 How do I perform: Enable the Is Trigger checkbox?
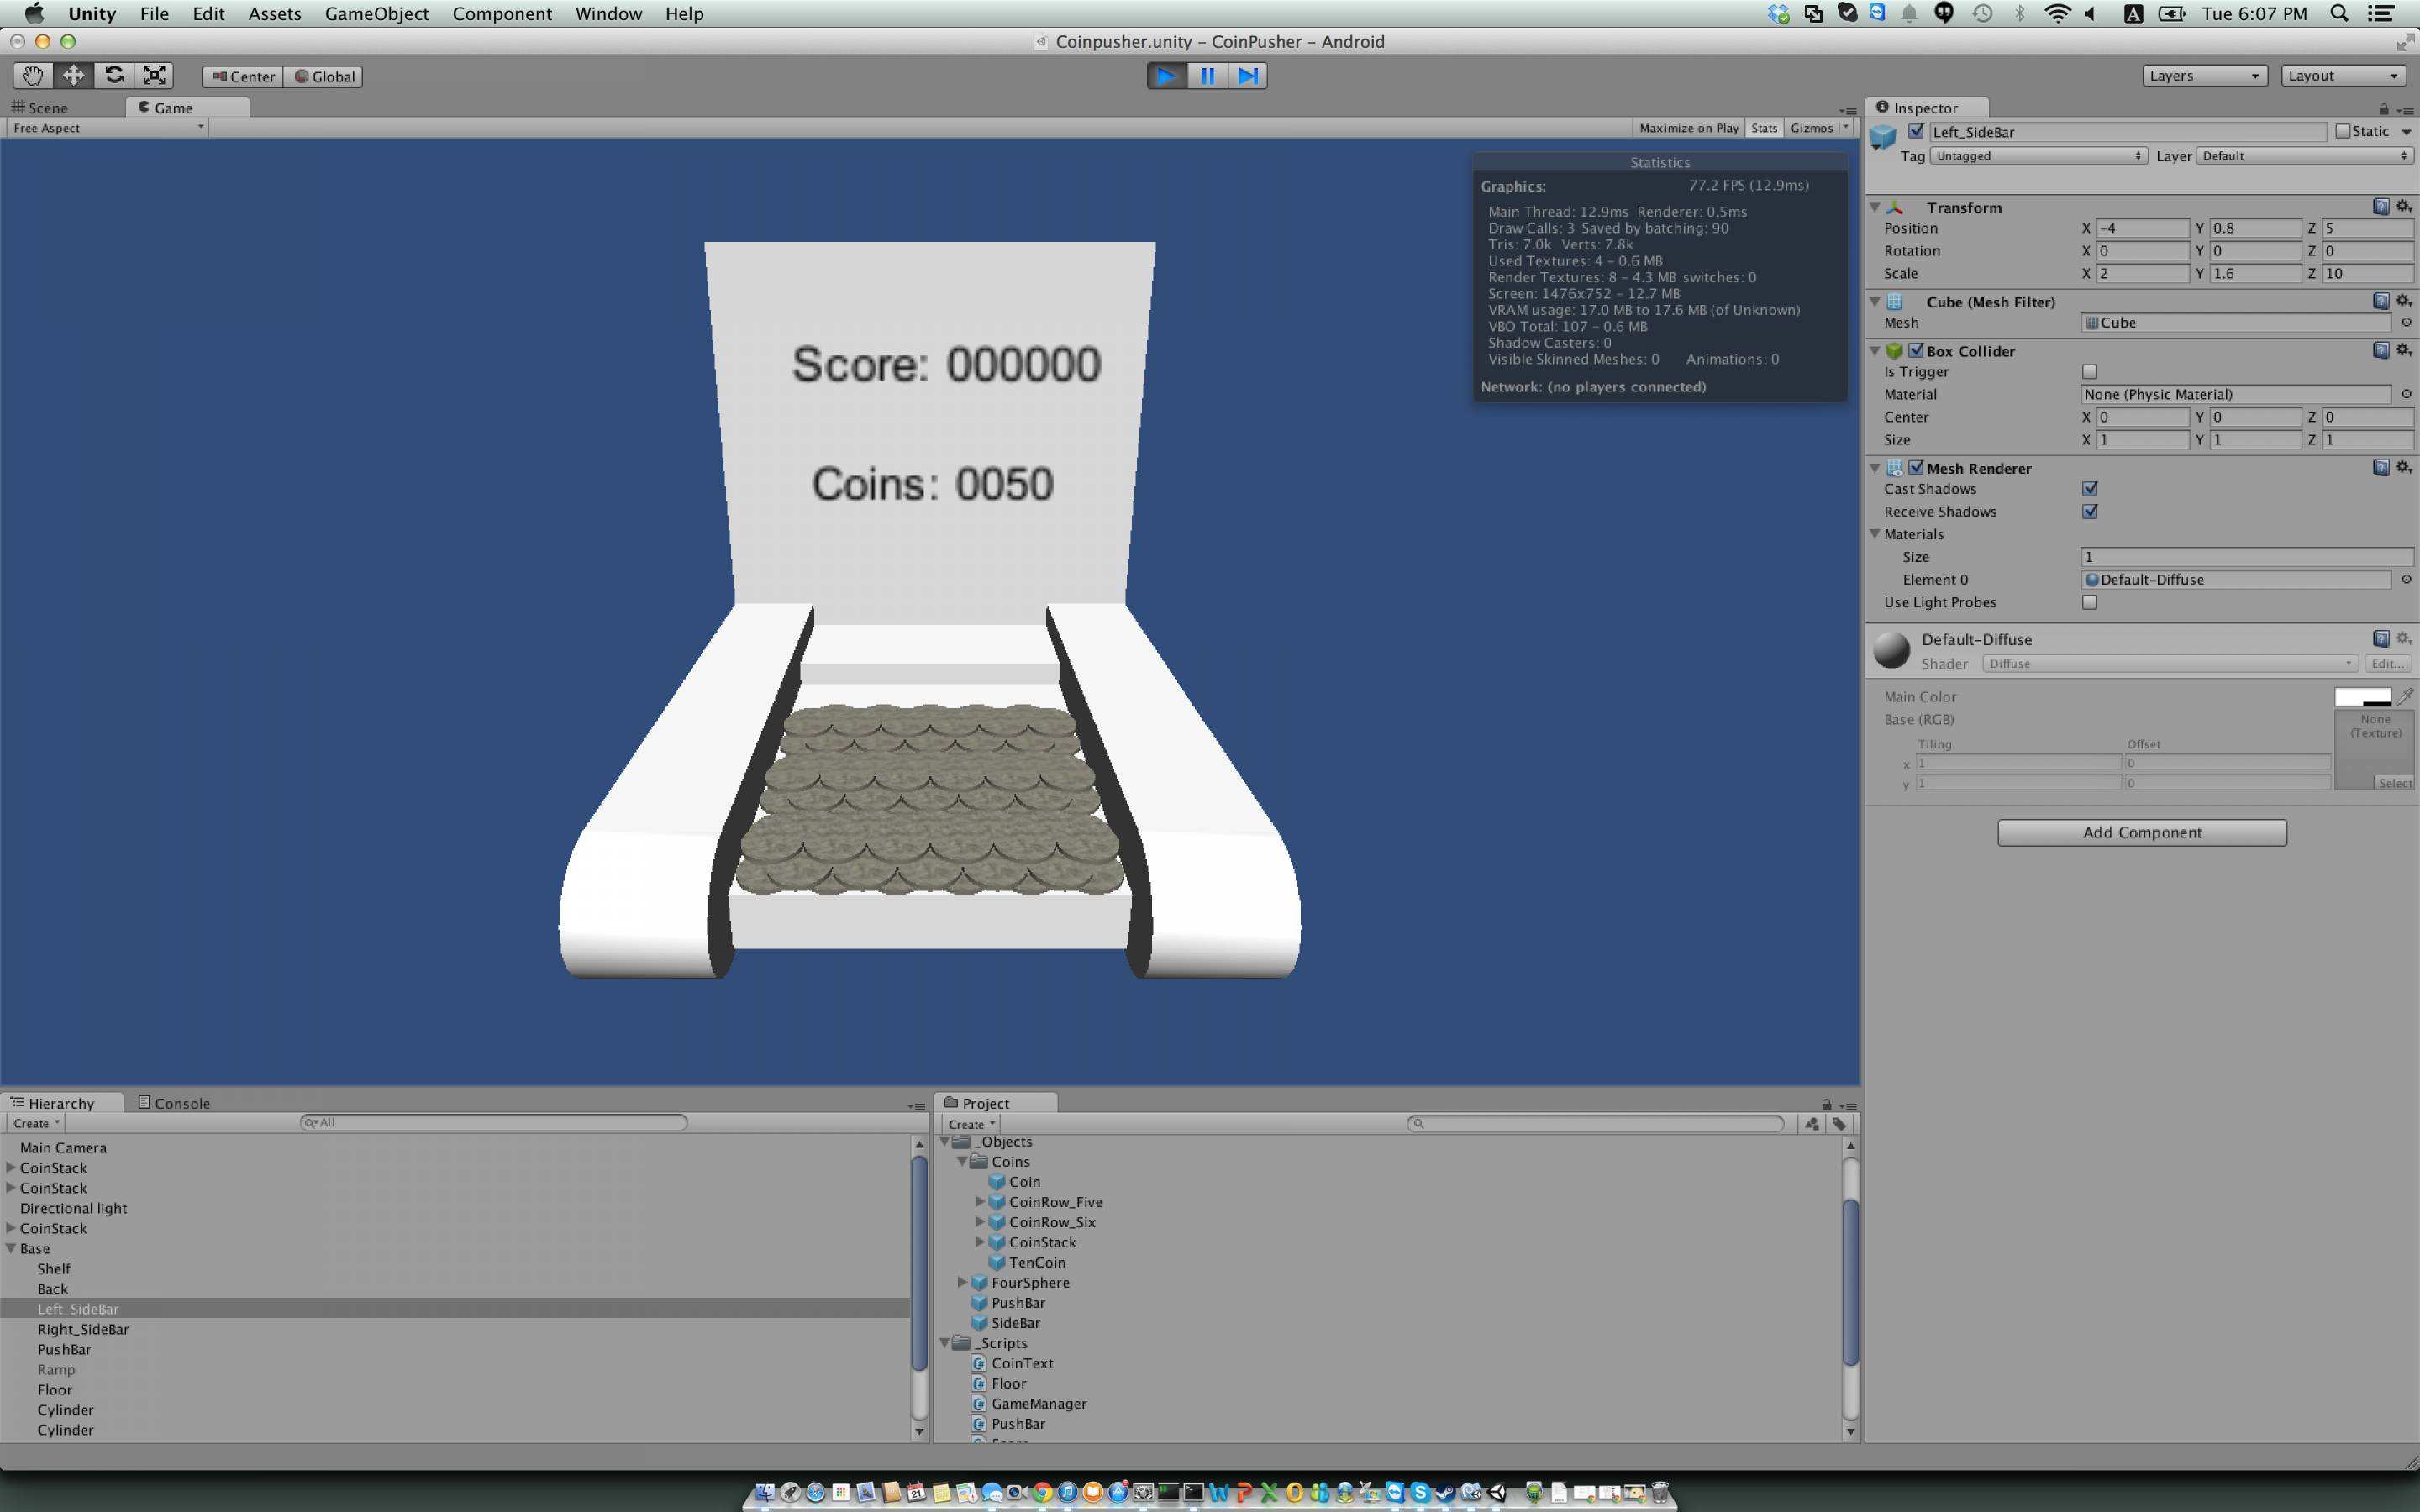pyautogui.click(x=2089, y=372)
